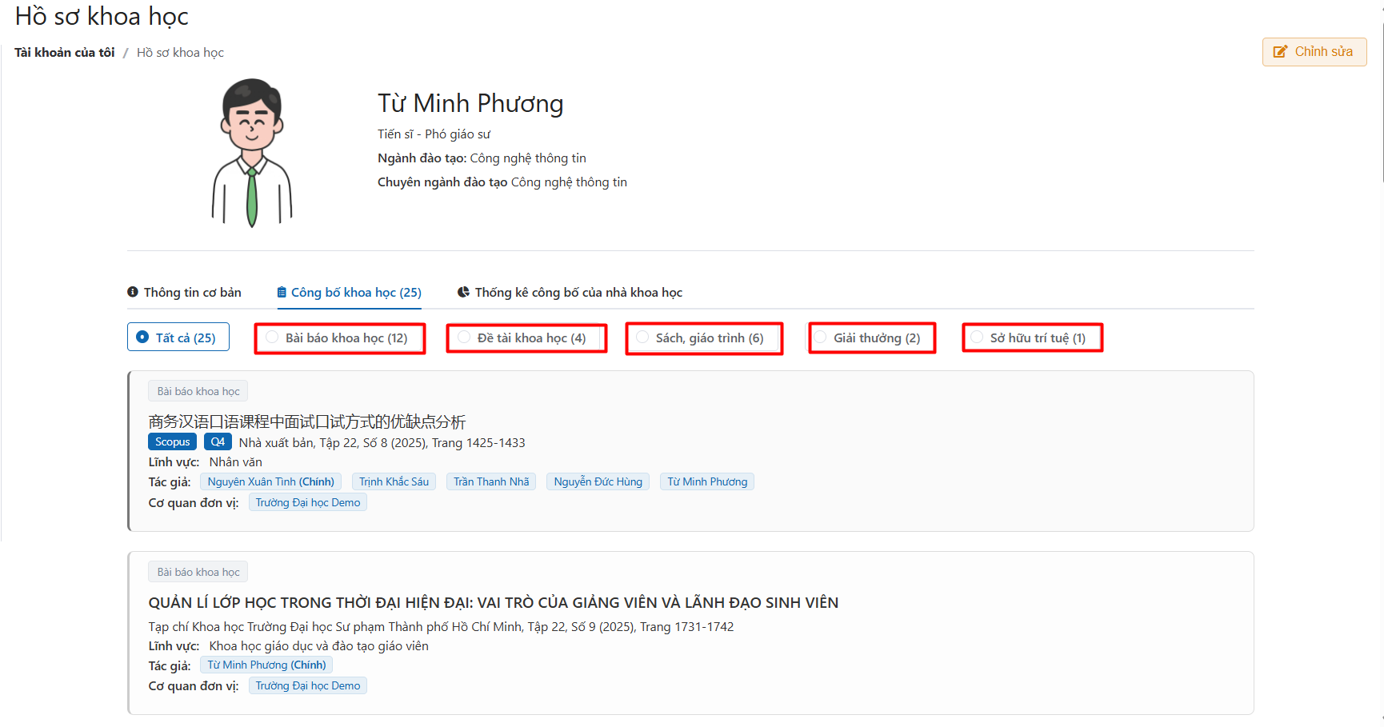The height and width of the screenshot is (727, 1384).
Task: Click author tag Trịnh Khắc Sáu
Action: [x=394, y=481]
